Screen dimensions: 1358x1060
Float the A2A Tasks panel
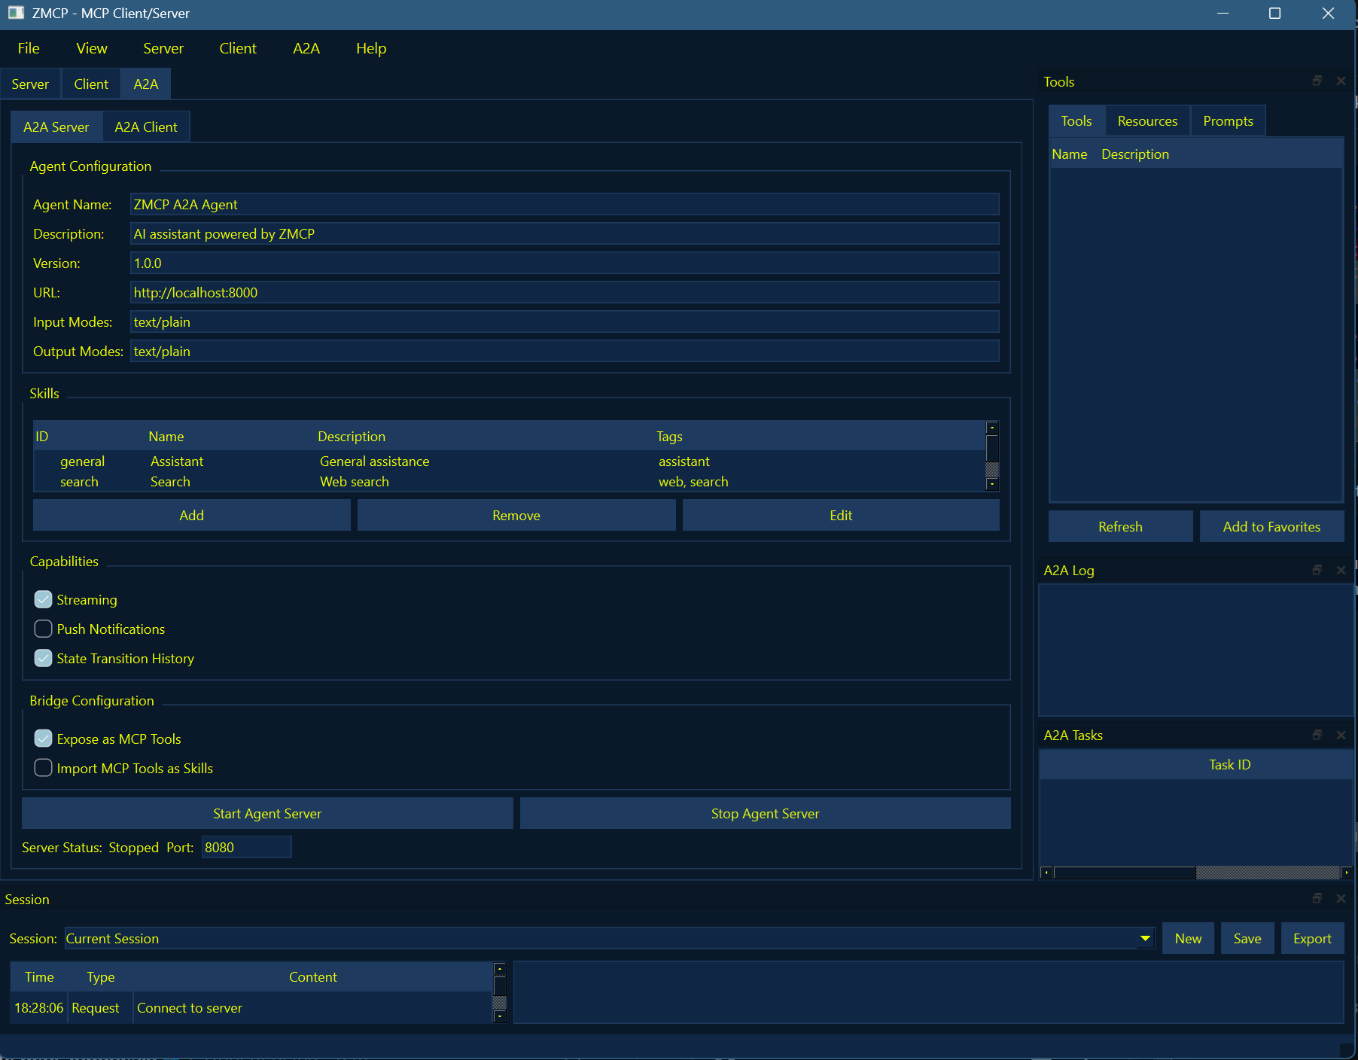1317,735
